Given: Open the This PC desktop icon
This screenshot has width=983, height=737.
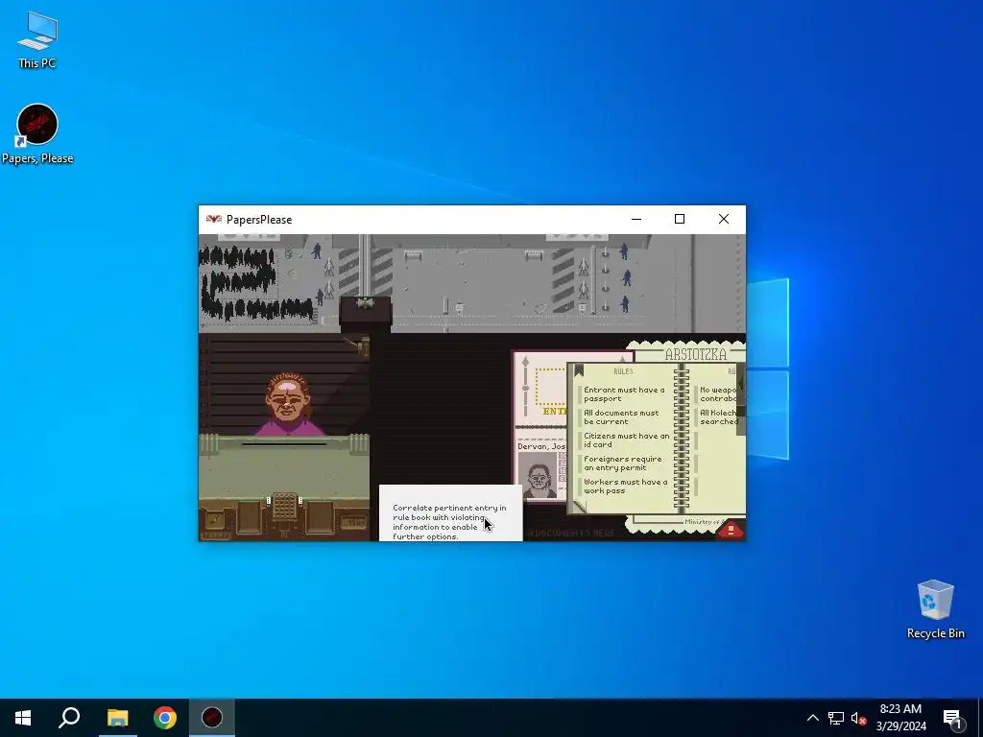Looking at the screenshot, I should (x=37, y=38).
